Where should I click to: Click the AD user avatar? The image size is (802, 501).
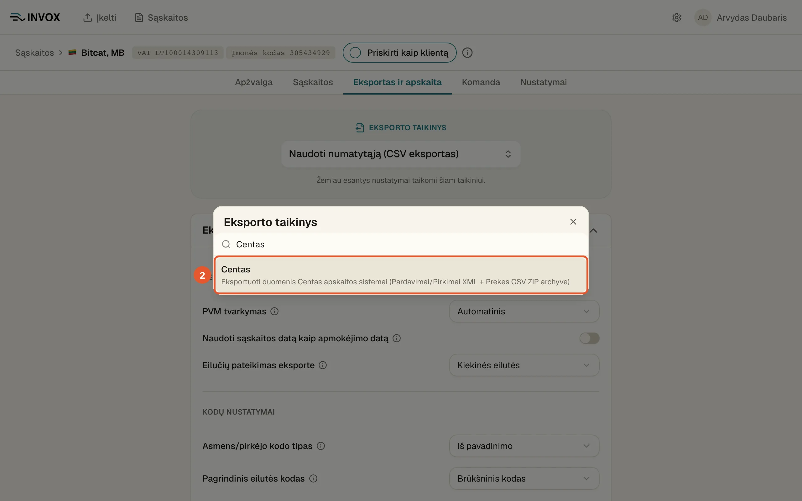coord(703,18)
